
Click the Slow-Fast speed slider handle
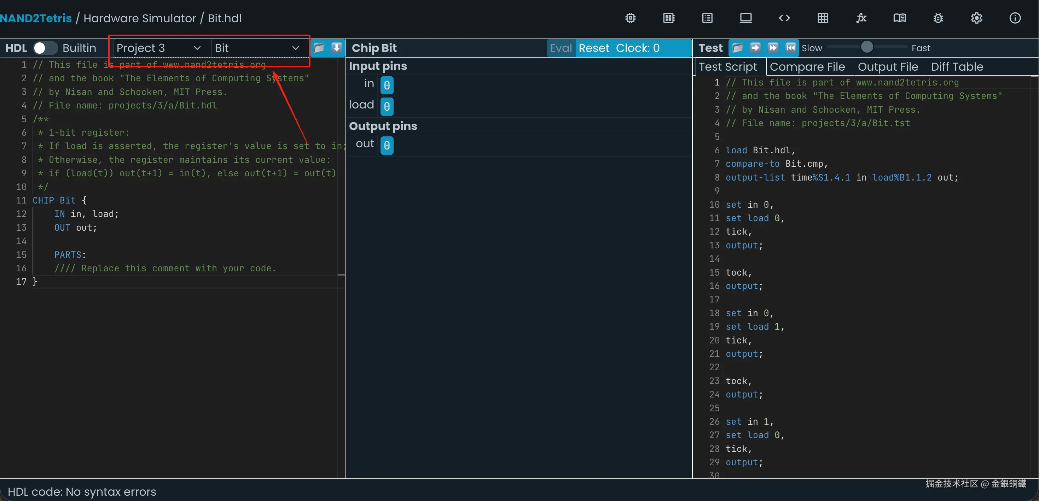(x=866, y=48)
